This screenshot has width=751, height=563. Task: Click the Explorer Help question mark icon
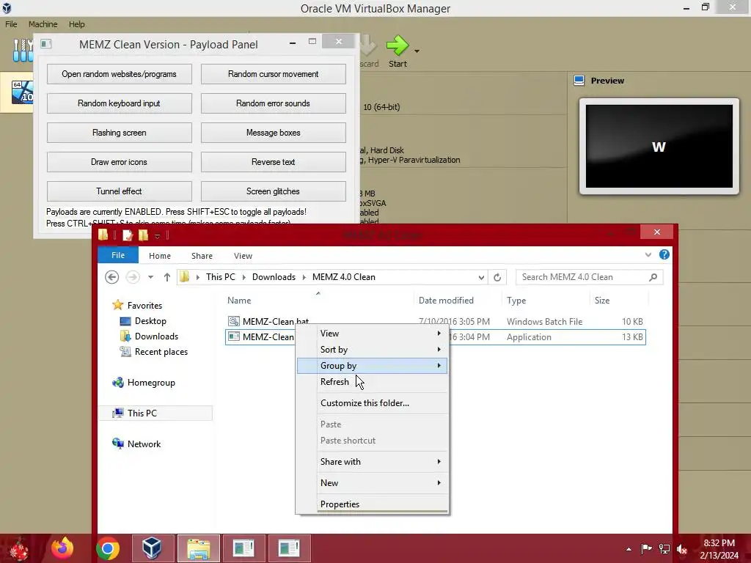click(x=664, y=254)
